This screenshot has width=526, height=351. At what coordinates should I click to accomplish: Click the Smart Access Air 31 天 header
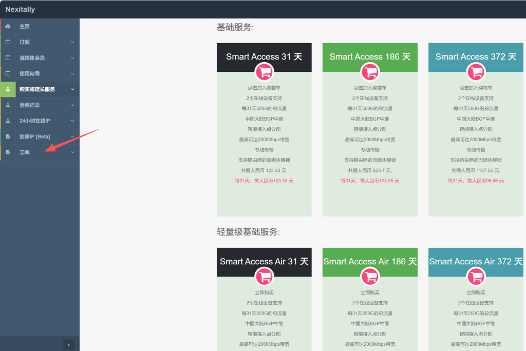(x=265, y=262)
